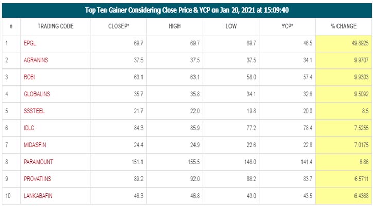
Task: Open GLOBALINS company page link
Action: (37, 94)
